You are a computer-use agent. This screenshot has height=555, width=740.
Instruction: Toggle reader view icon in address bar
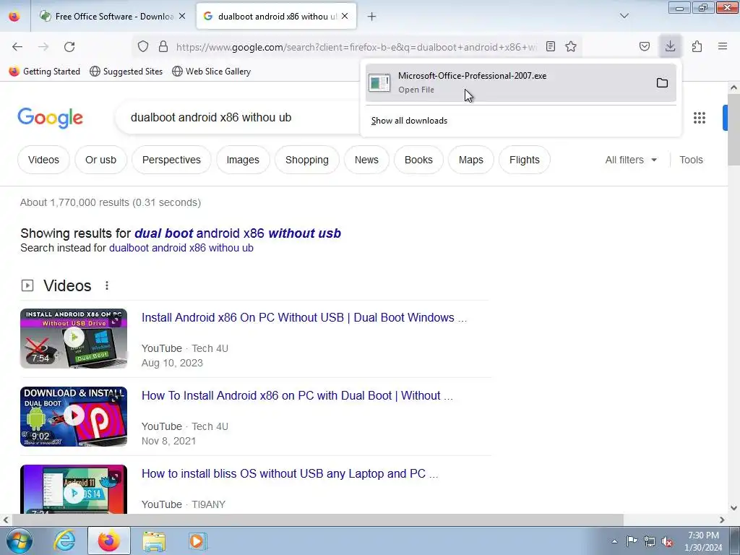550,47
